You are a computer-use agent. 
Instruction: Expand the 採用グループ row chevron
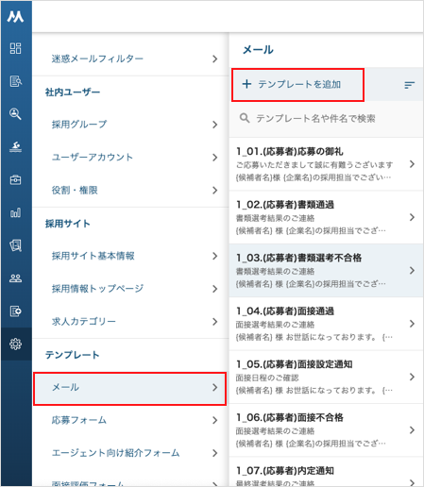214,125
